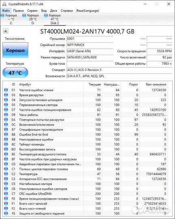Open the Язык(Language) menu
Viewport: 175px width, 219px height.
tap(87, 11)
